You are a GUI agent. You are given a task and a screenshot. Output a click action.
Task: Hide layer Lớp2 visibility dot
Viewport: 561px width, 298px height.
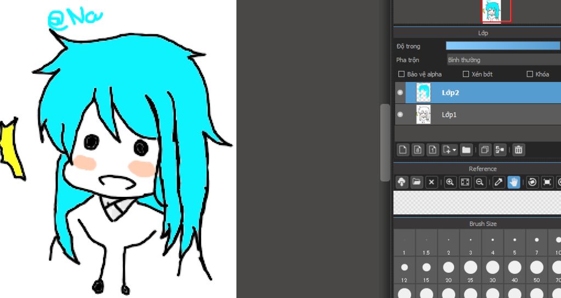(x=400, y=92)
